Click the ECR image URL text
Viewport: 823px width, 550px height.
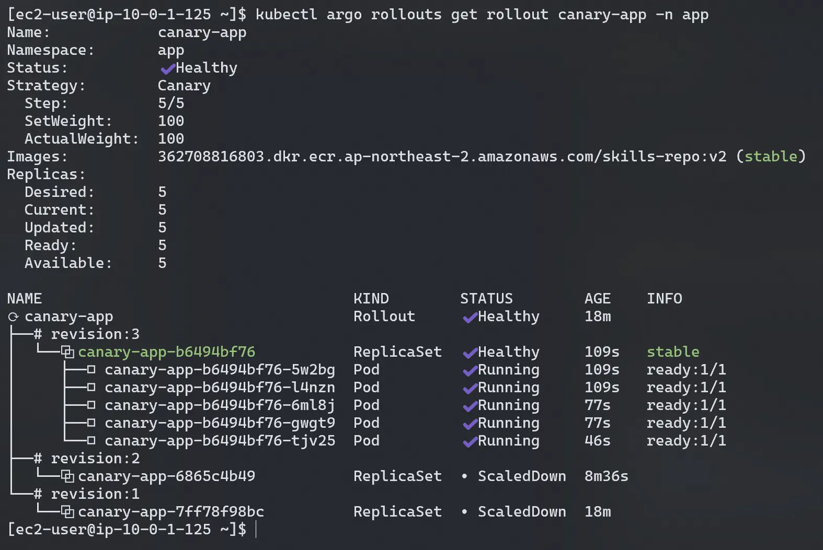pyautogui.click(x=442, y=157)
